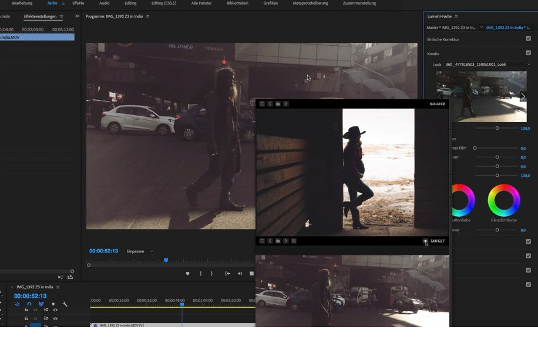
Task: Open the timeline sequence panel menu
Action: [58, 287]
